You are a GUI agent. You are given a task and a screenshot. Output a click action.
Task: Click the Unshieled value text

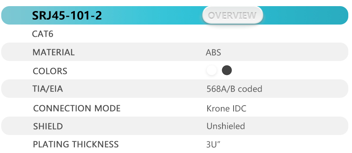pyautogui.click(x=226, y=126)
